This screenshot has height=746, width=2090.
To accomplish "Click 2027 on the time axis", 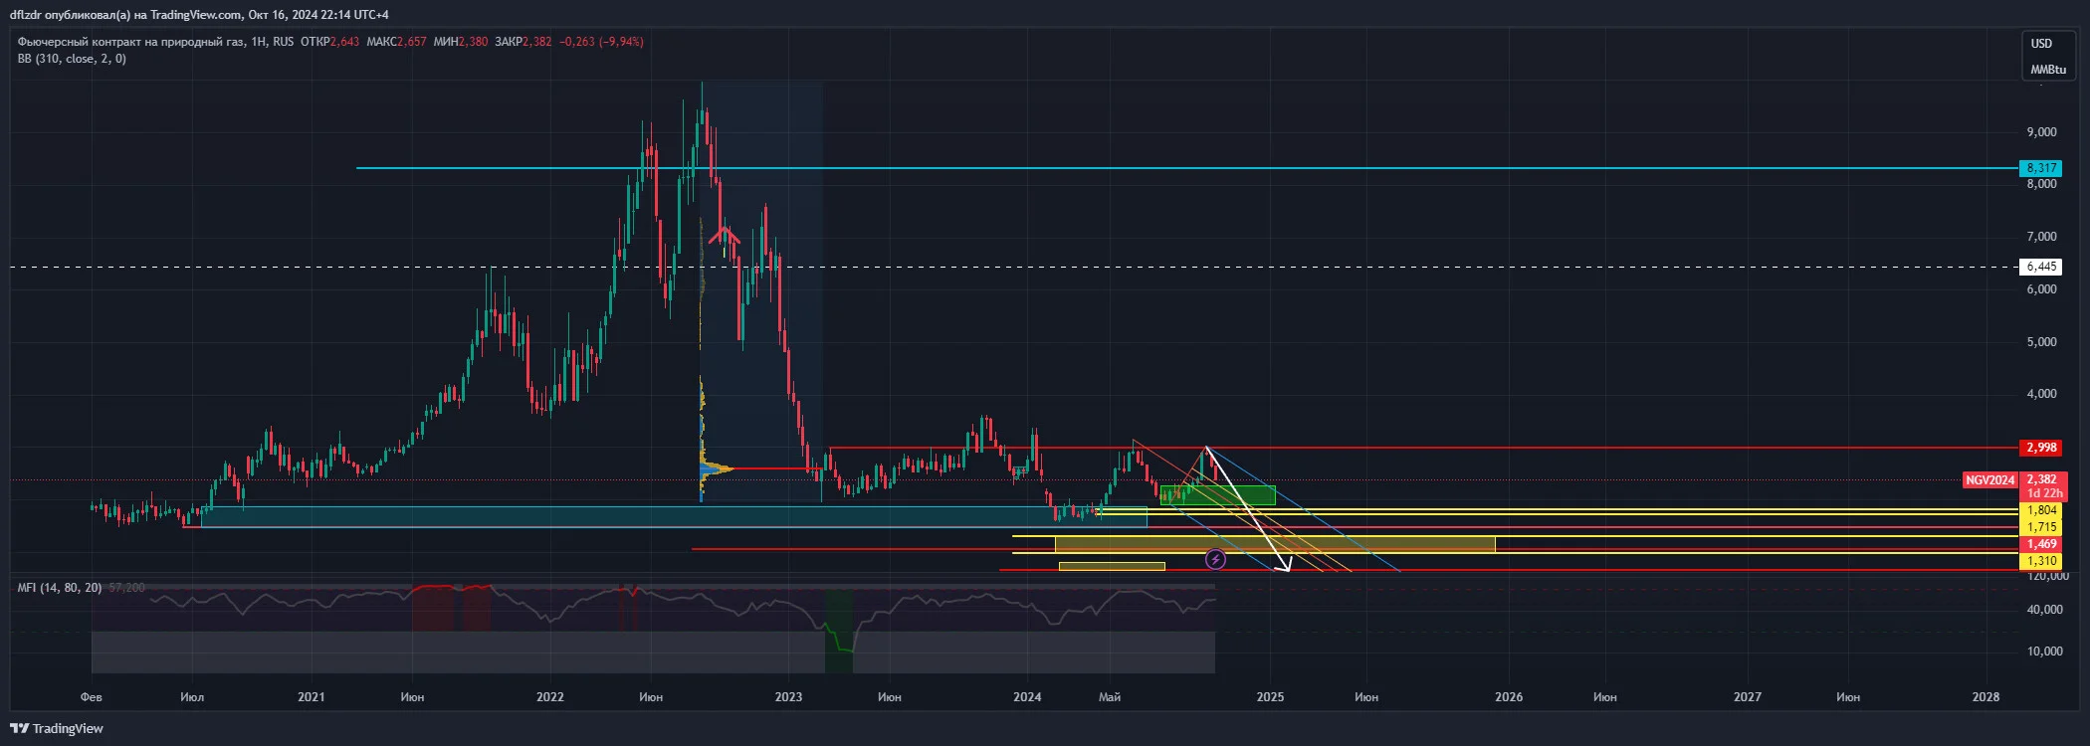I will pos(1748,697).
